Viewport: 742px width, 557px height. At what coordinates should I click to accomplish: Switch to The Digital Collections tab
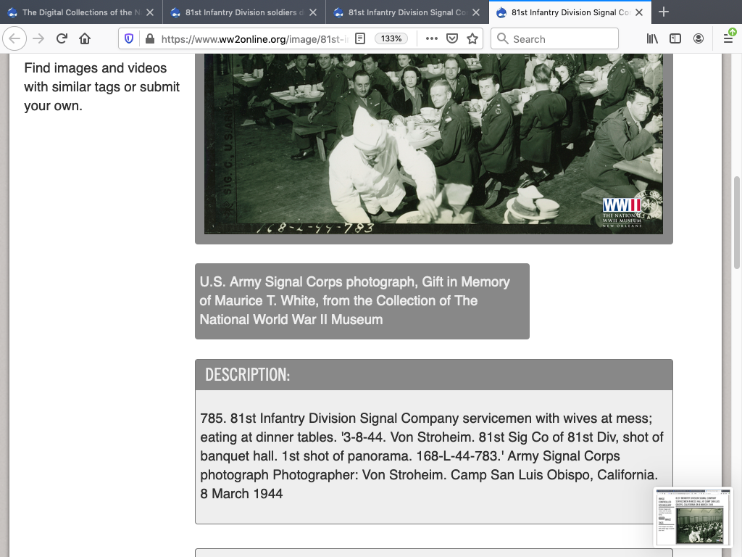pyautogui.click(x=76, y=12)
